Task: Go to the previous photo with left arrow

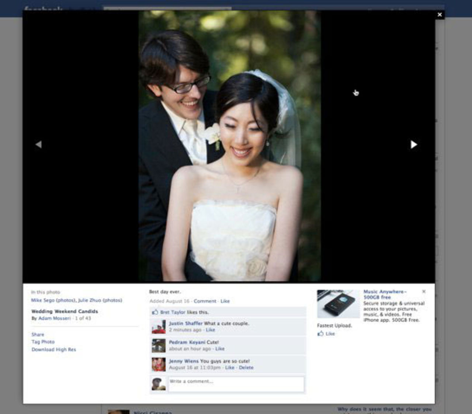Action: 38,145
